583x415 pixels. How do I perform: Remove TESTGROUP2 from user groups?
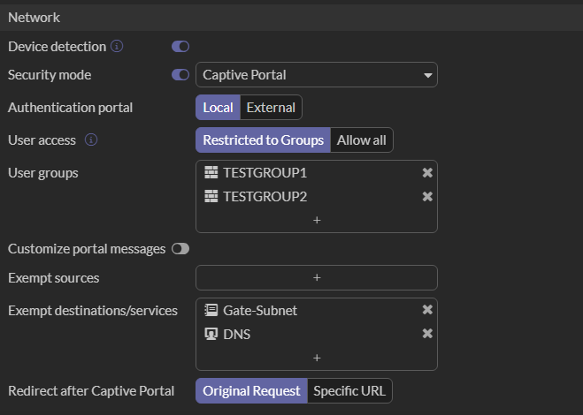coord(427,196)
